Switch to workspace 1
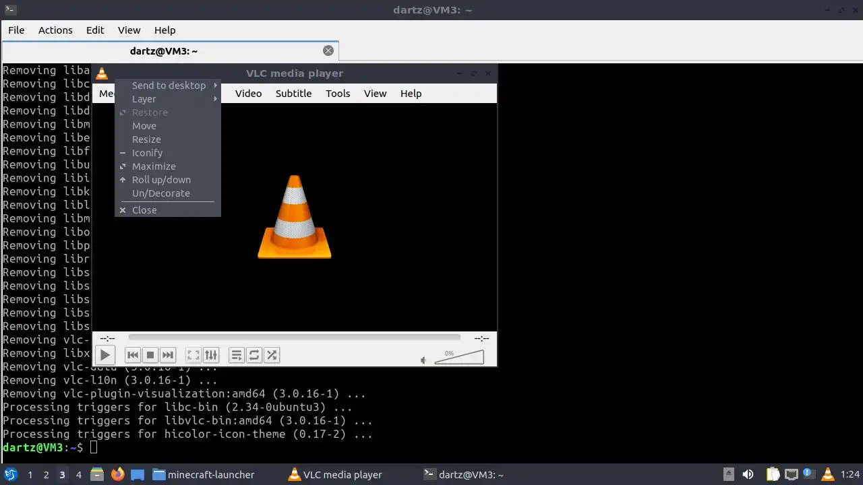 click(30, 475)
